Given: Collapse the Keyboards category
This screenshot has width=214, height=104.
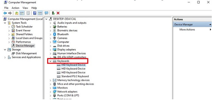Looking at the screenshot, I should (x=51, y=61).
